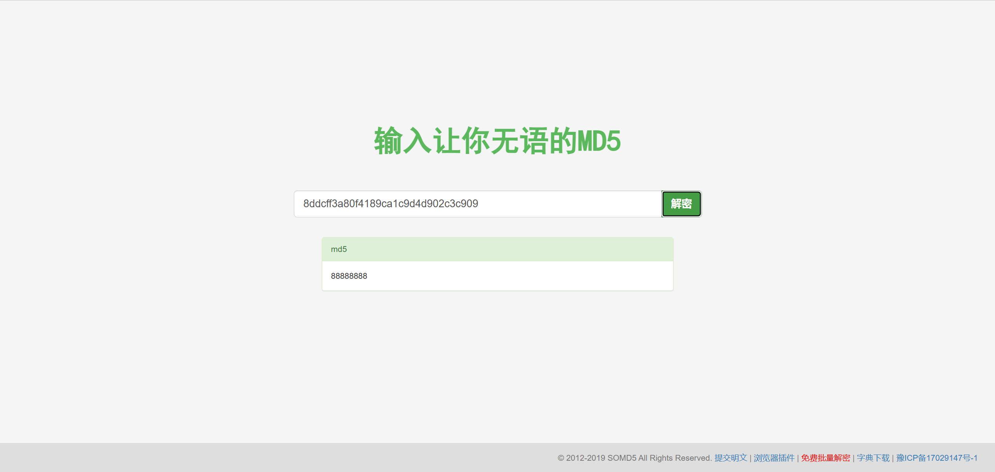This screenshot has height=472, width=995.
Task: Click the All Rights Reserved text
Action: click(x=675, y=458)
